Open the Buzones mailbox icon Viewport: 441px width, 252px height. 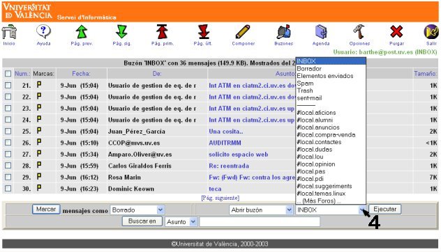tap(283, 32)
